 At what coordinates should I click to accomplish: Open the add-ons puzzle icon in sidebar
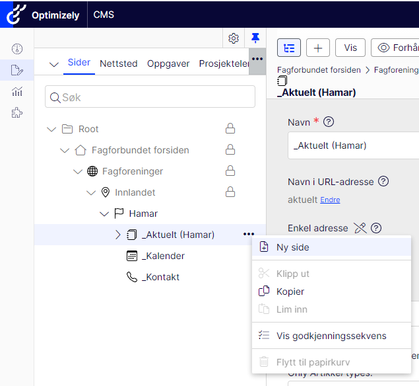(17, 113)
